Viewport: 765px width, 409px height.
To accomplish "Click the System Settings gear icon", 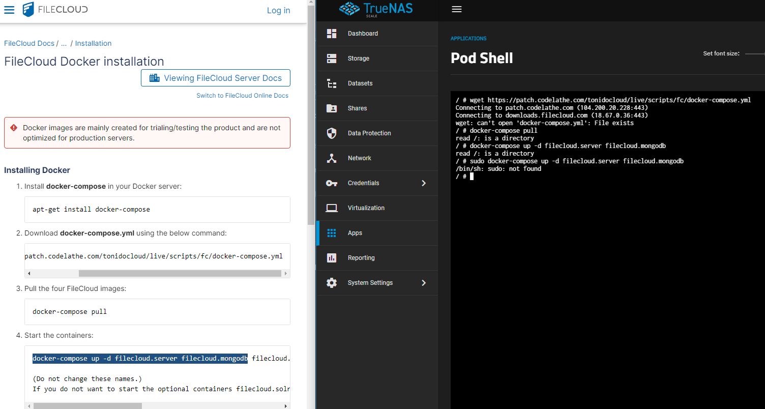I will coord(332,283).
